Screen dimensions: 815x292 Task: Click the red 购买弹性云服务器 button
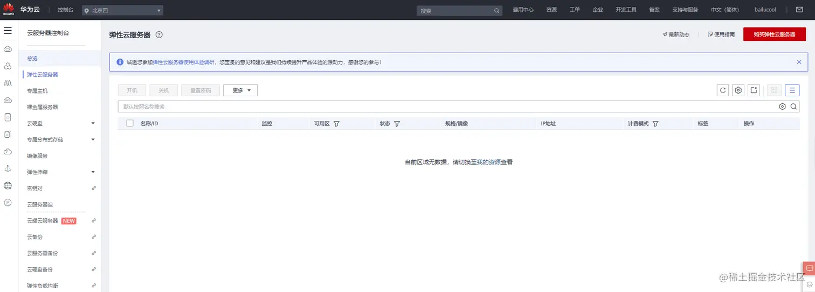pos(775,34)
